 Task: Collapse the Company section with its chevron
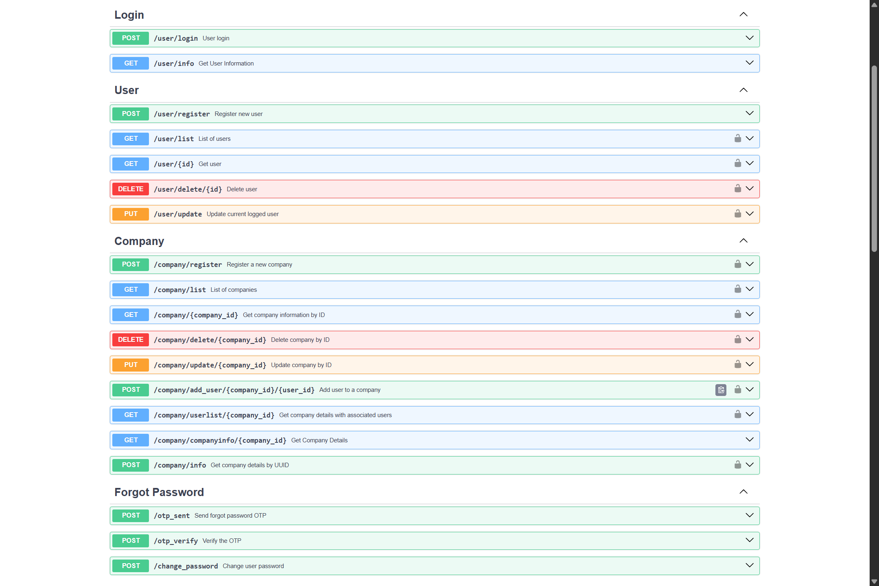(743, 241)
